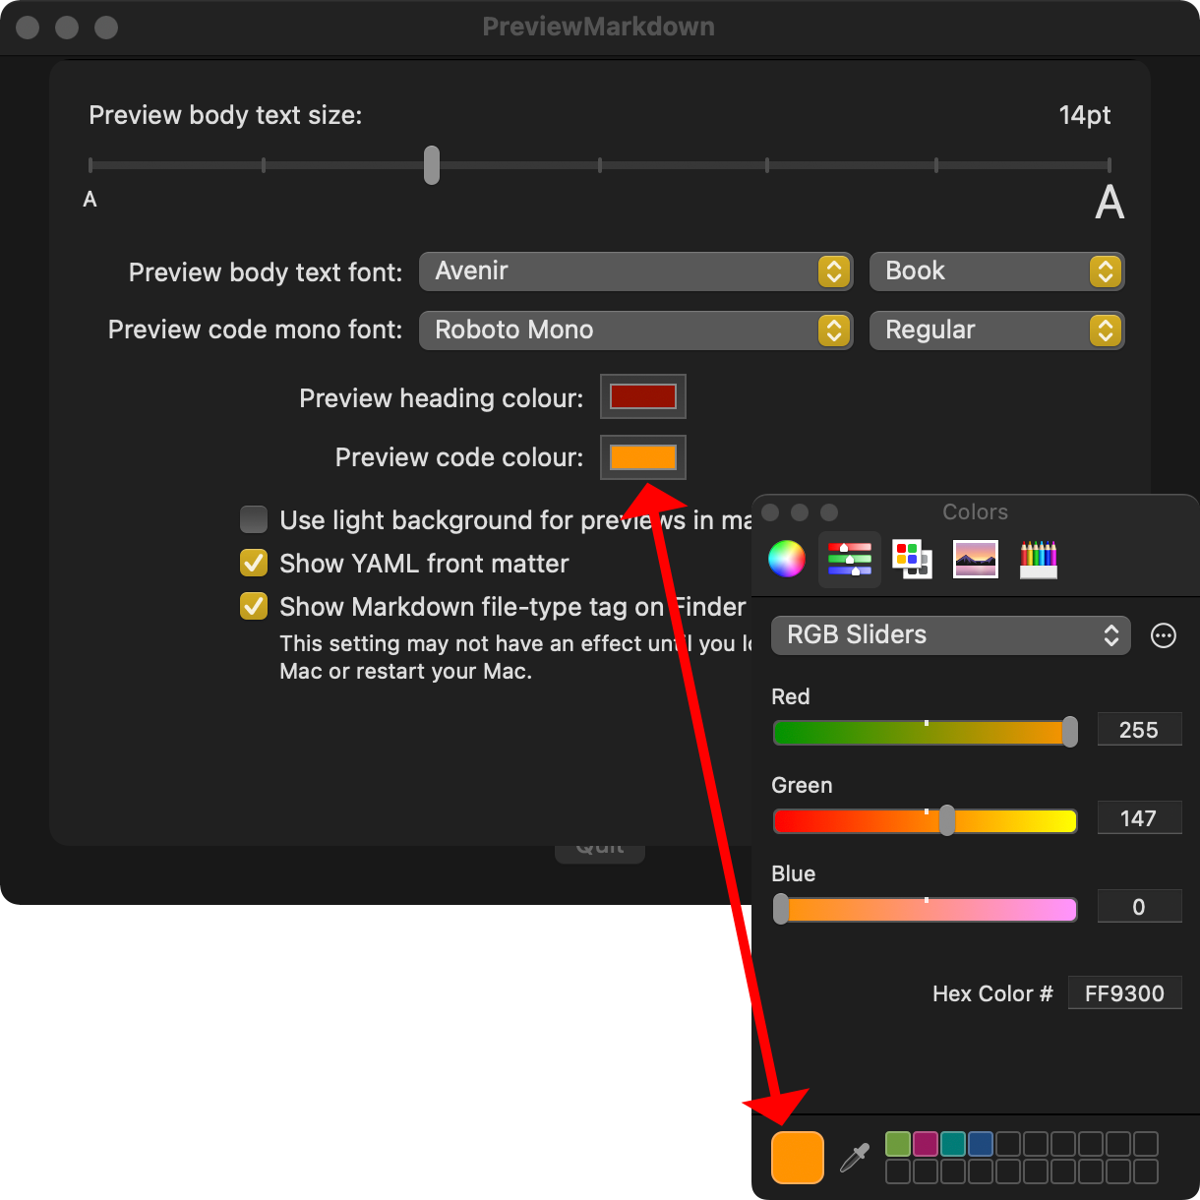This screenshot has width=1200, height=1200.
Task: Click the Preview heading colour well
Action: (643, 396)
